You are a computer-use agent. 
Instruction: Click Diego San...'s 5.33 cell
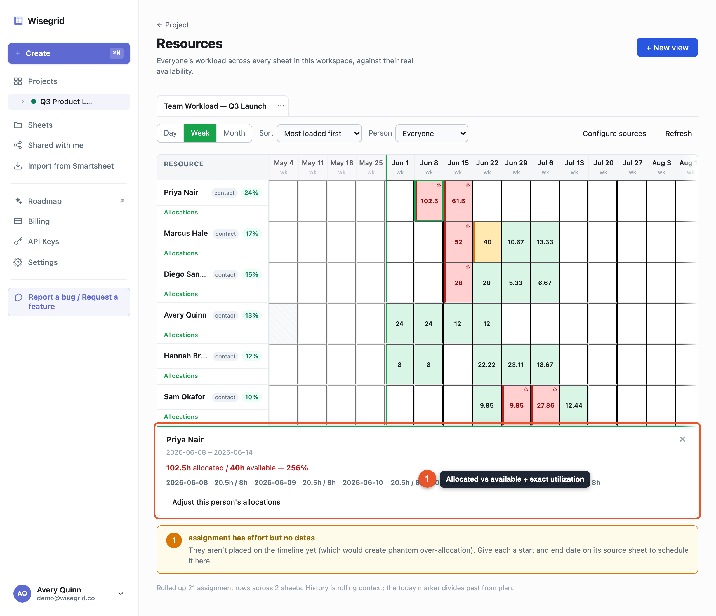[x=515, y=283]
